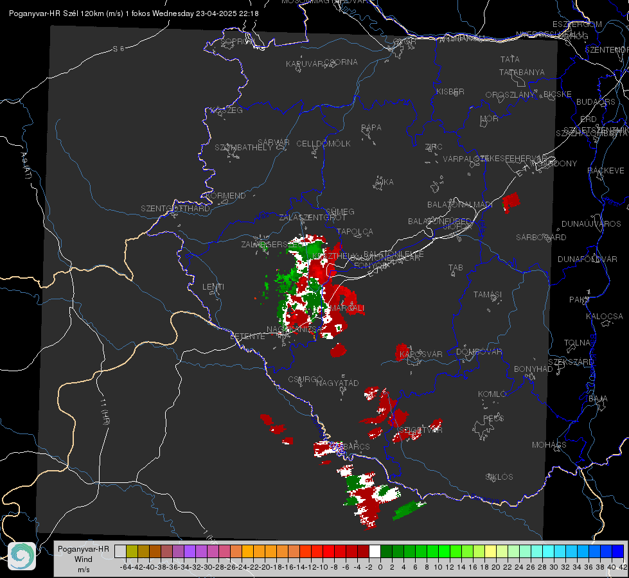629x578 pixels.
Task: Click the swirl logo icon beside the legend
Action: pos(22,556)
